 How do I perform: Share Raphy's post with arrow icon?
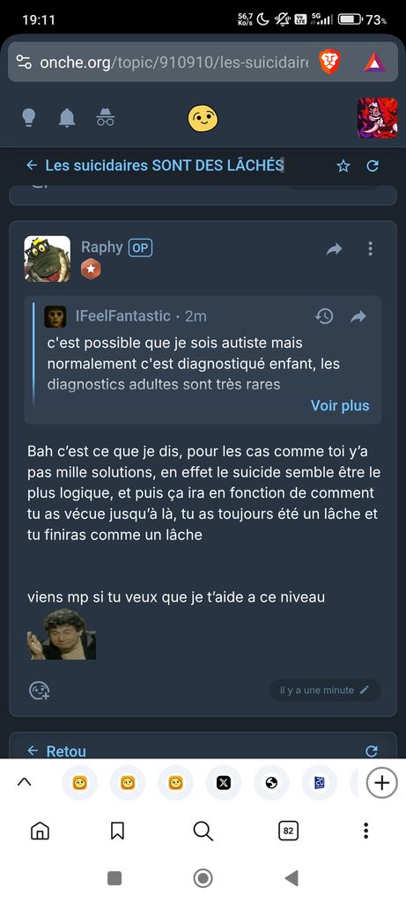pos(334,249)
